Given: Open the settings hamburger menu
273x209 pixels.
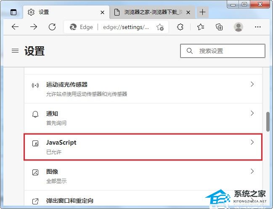Looking at the screenshot, I should click(15, 50).
